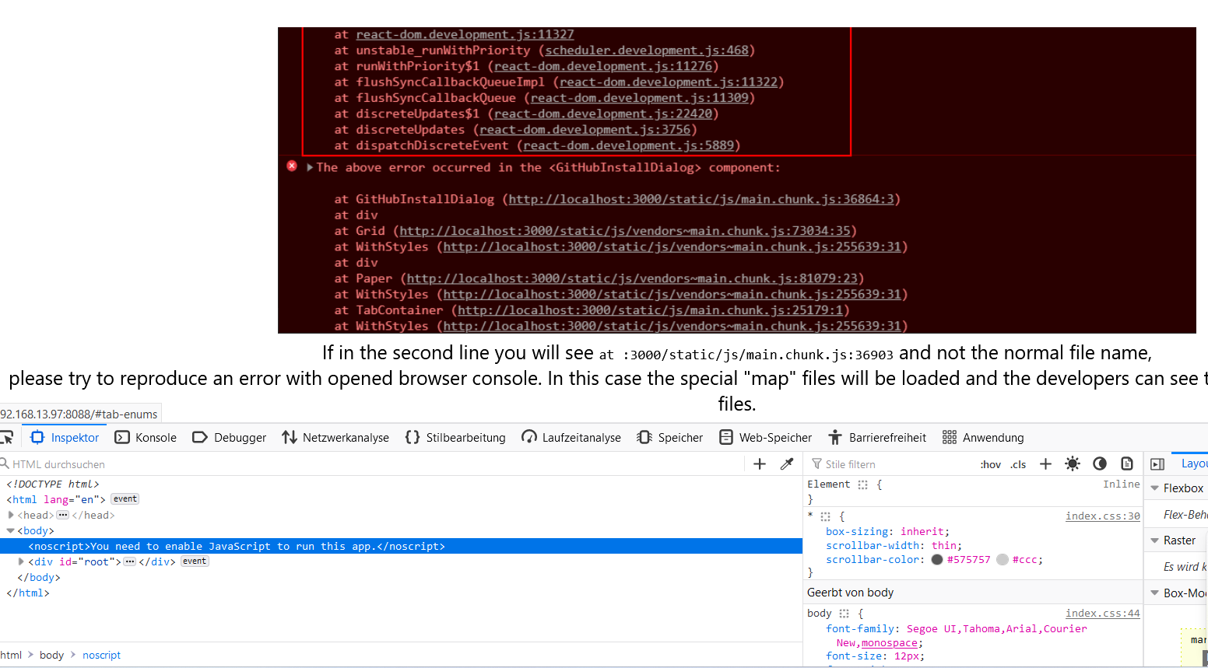Expand the head node in the markup tree
This screenshot has width=1208, height=668.
coord(11,515)
